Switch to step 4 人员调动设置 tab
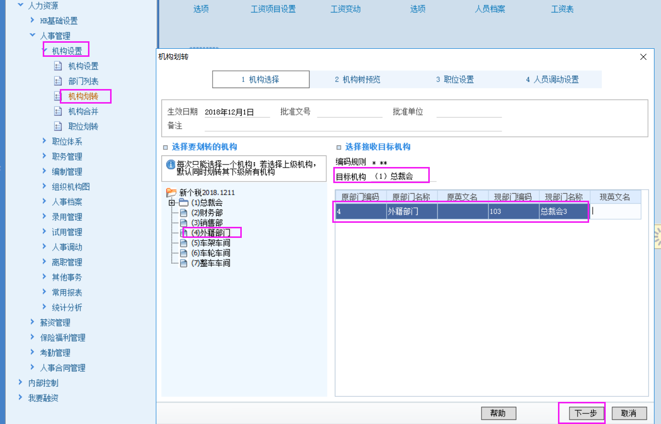661x424 pixels. click(552, 79)
